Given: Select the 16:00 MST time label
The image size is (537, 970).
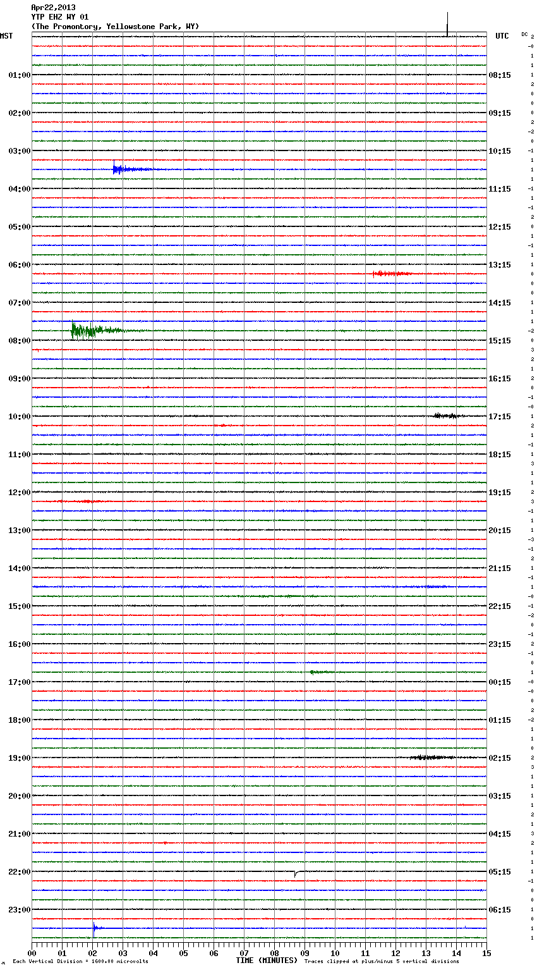Looking at the screenshot, I should click(20, 644).
